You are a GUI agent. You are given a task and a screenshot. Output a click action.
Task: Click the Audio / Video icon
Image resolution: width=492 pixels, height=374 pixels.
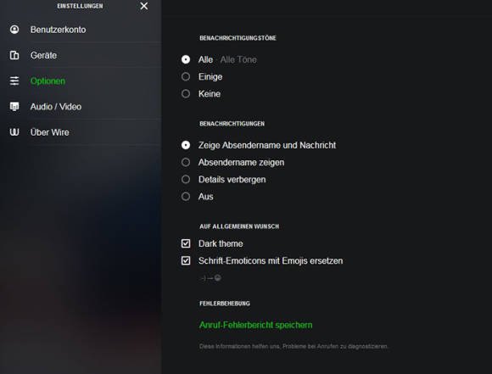point(14,107)
